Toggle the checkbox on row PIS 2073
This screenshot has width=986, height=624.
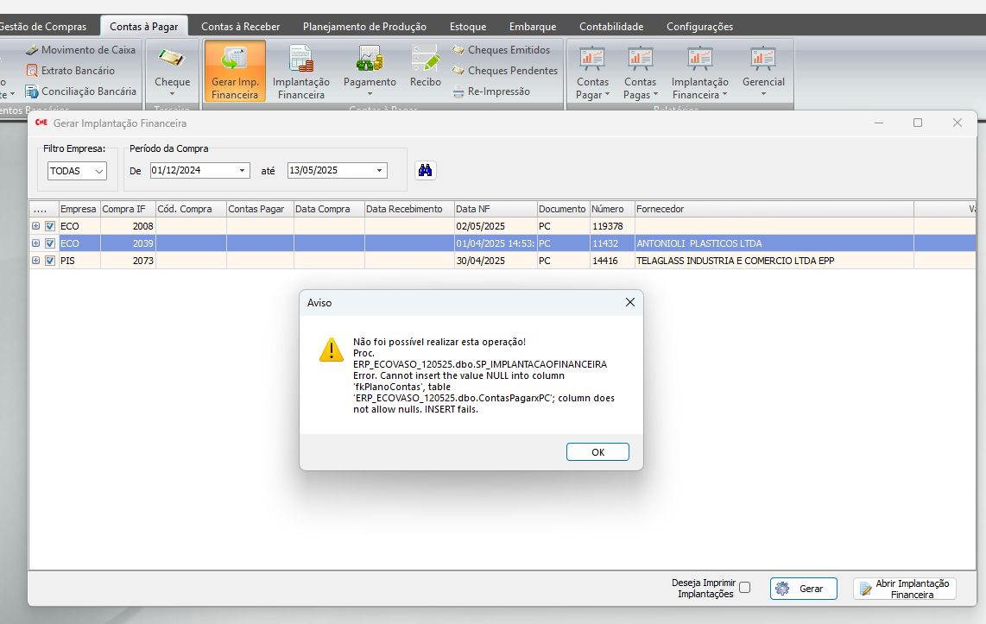pos(49,261)
